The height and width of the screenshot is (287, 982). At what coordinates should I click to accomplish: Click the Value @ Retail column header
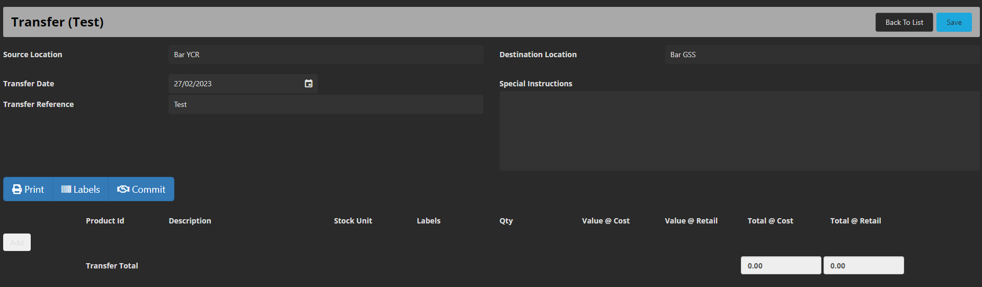point(691,221)
